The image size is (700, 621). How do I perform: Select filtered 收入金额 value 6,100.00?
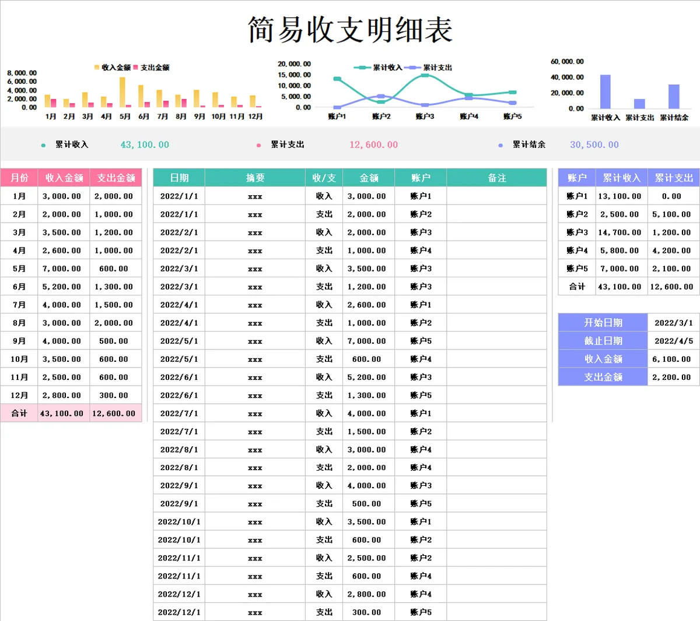pyautogui.click(x=674, y=359)
